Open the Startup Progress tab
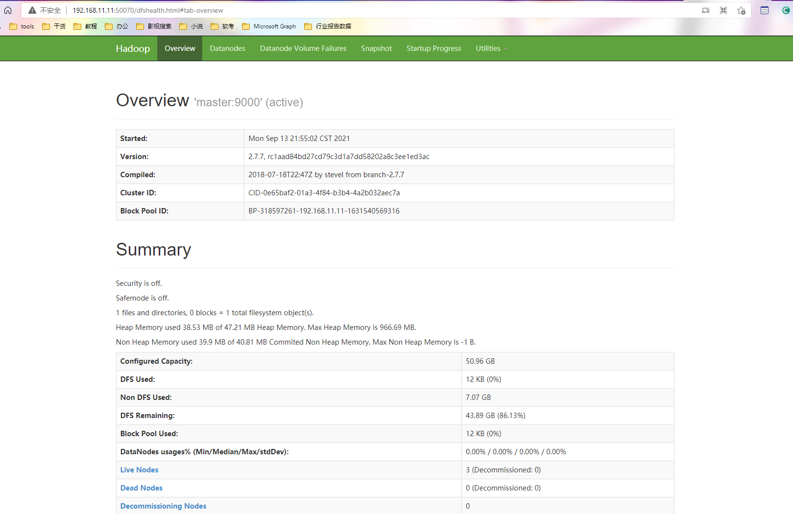Viewport: 793px width, 514px height. tap(433, 48)
